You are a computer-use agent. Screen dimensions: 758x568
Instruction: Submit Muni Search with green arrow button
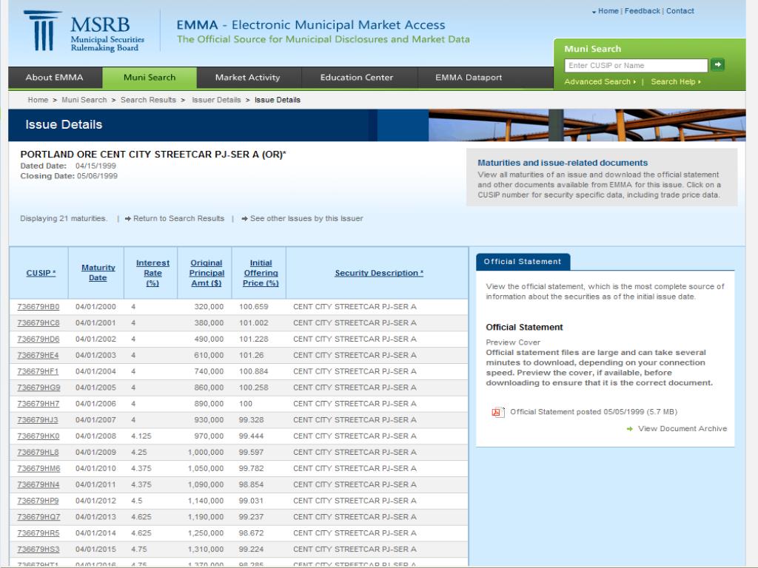point(717,65)
